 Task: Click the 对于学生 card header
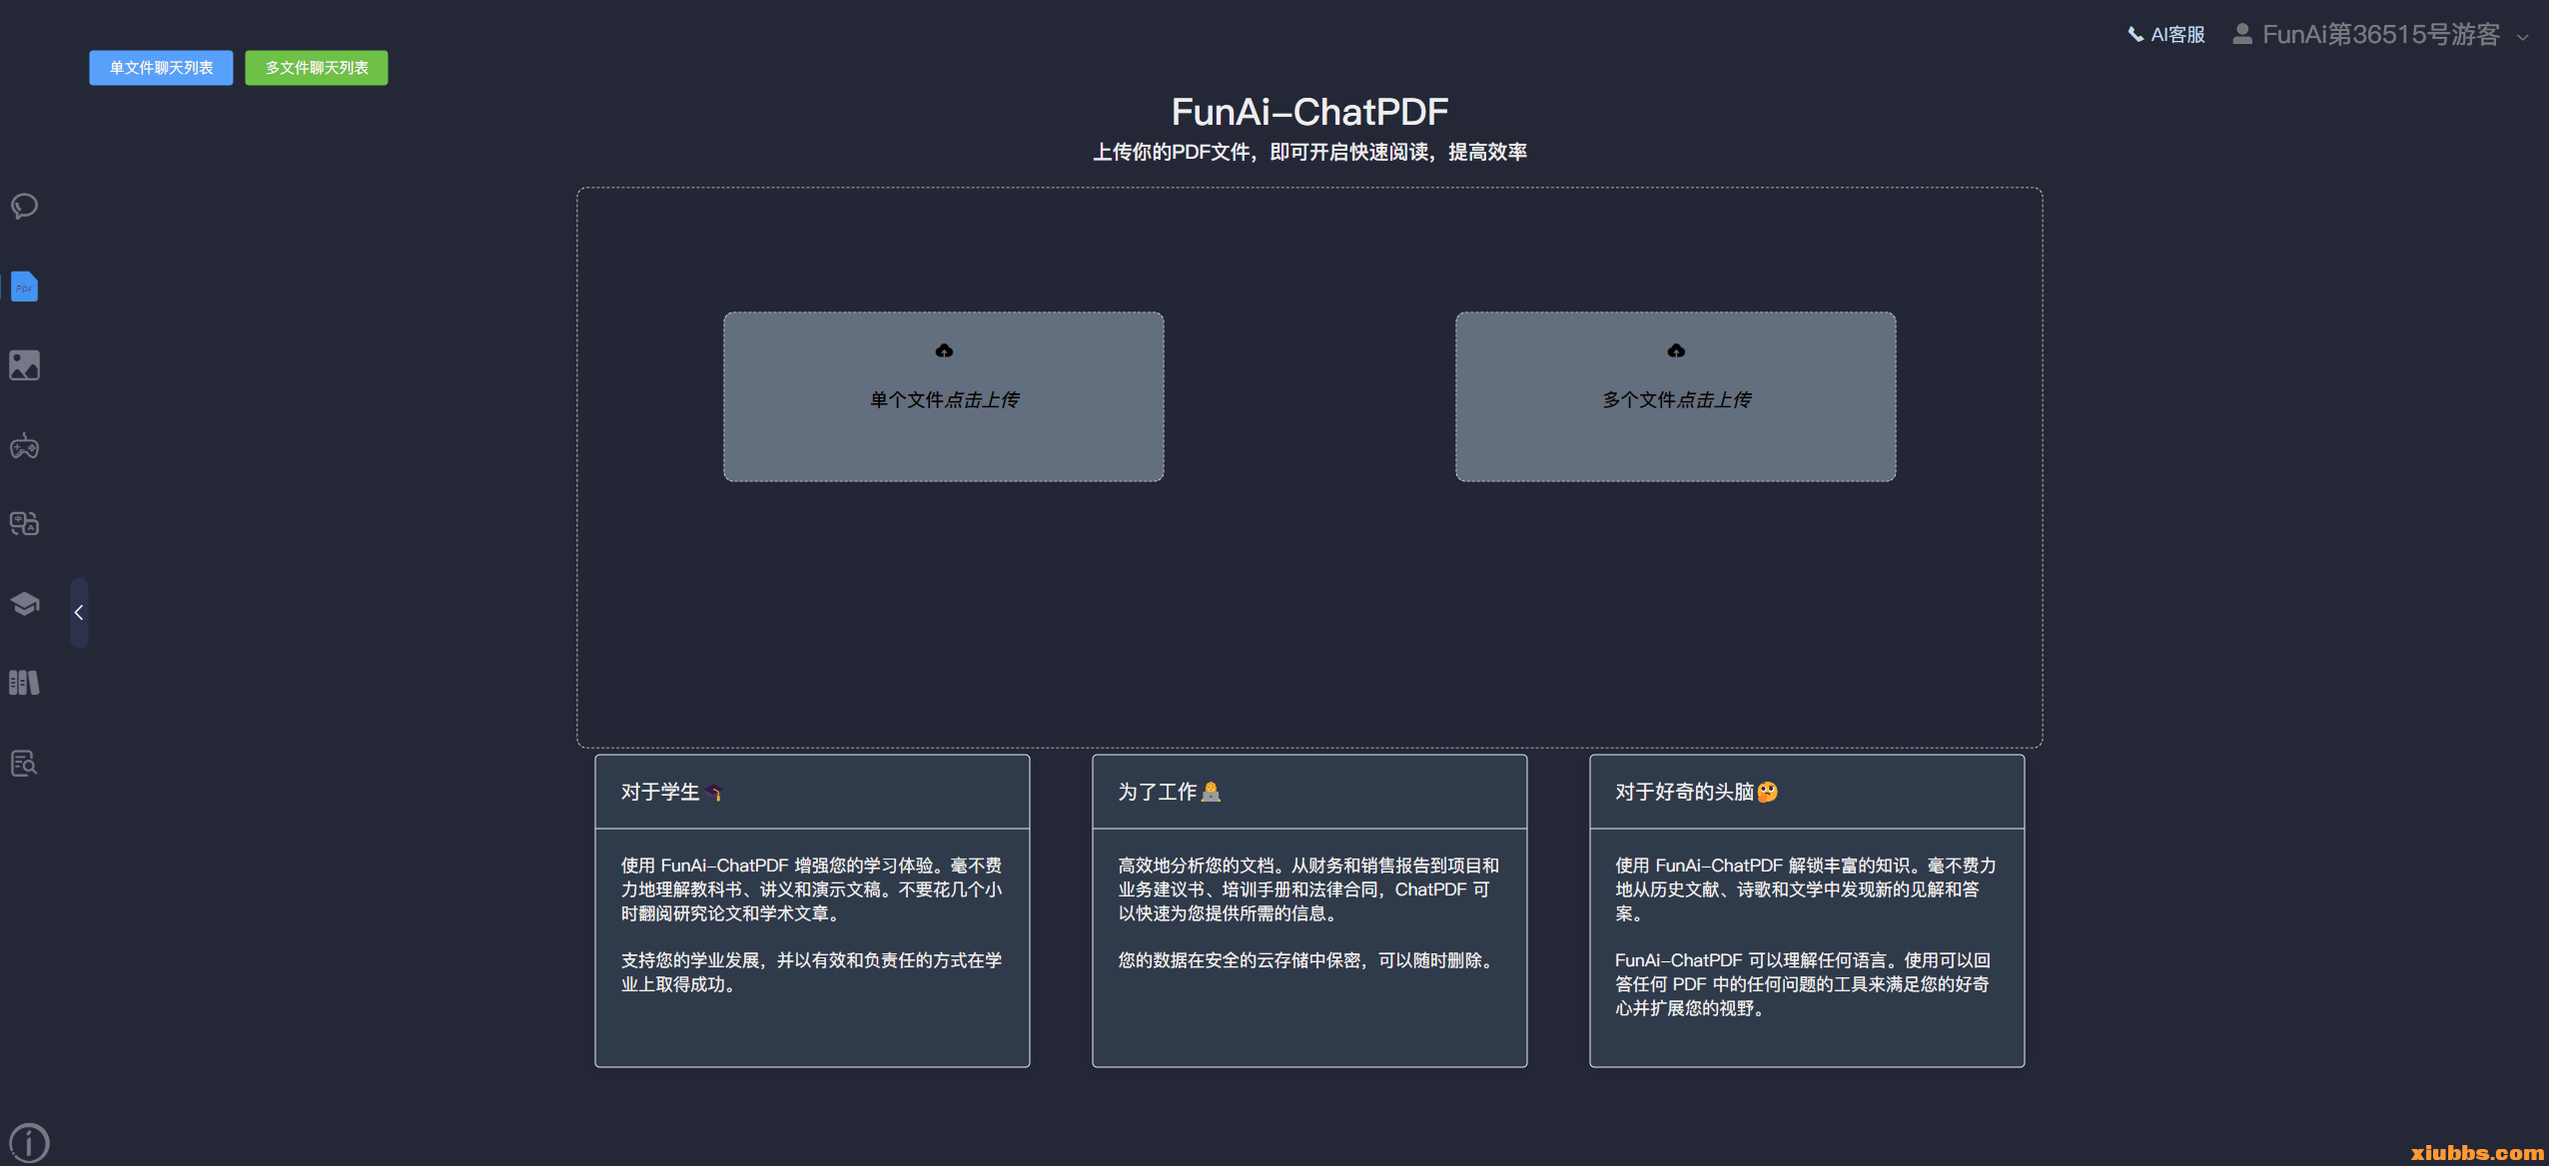pyautogui.click(x=811, y=792)
